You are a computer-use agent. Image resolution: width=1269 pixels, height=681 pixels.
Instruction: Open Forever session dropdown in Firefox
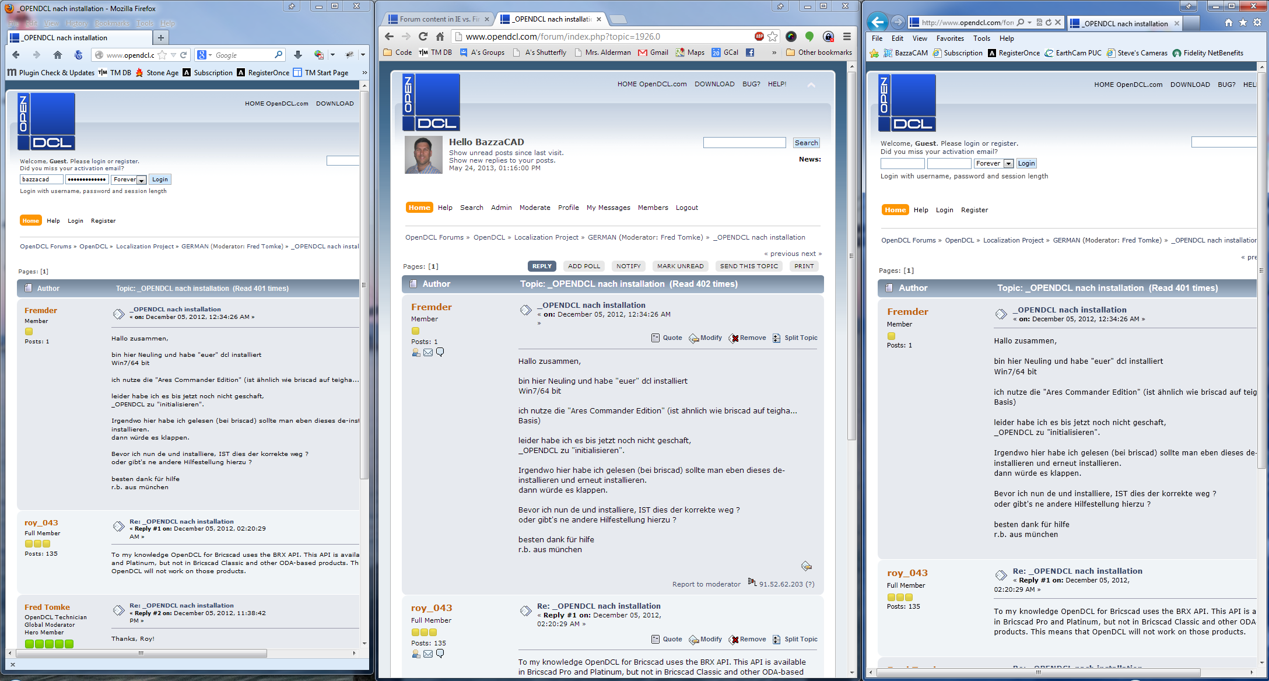coord(141,180)
